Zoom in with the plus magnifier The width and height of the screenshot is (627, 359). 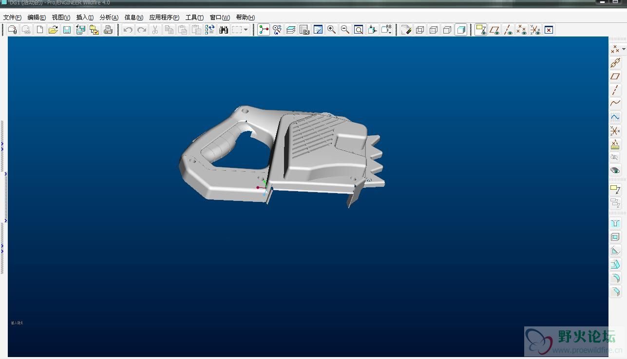tap(331, 30)
